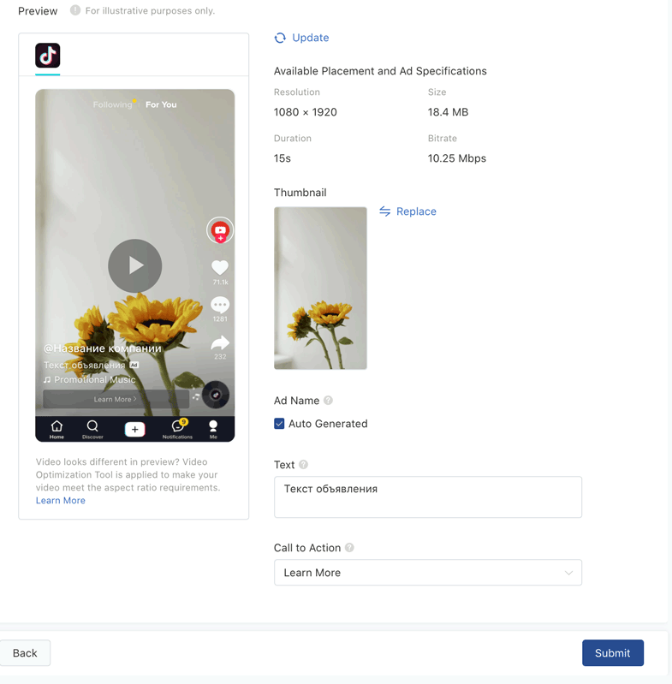Tap the heart like icon in preview
The image size is (672, 684).
[x=220, y=268]
